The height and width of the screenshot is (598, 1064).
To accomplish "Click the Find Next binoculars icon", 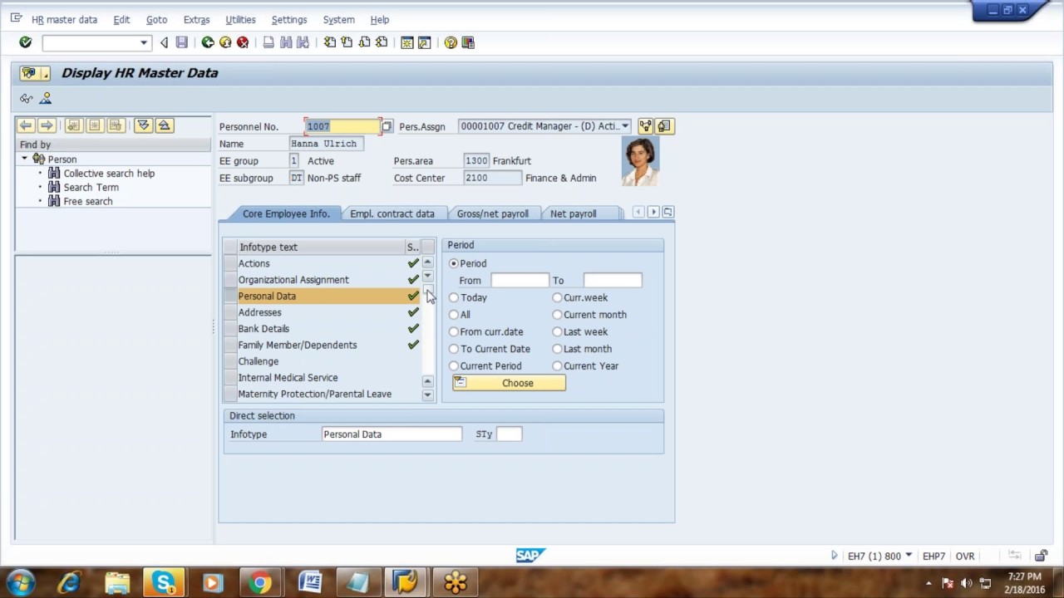I will [303, 42].
